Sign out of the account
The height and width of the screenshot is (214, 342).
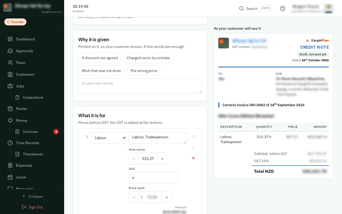click(32, 207)
